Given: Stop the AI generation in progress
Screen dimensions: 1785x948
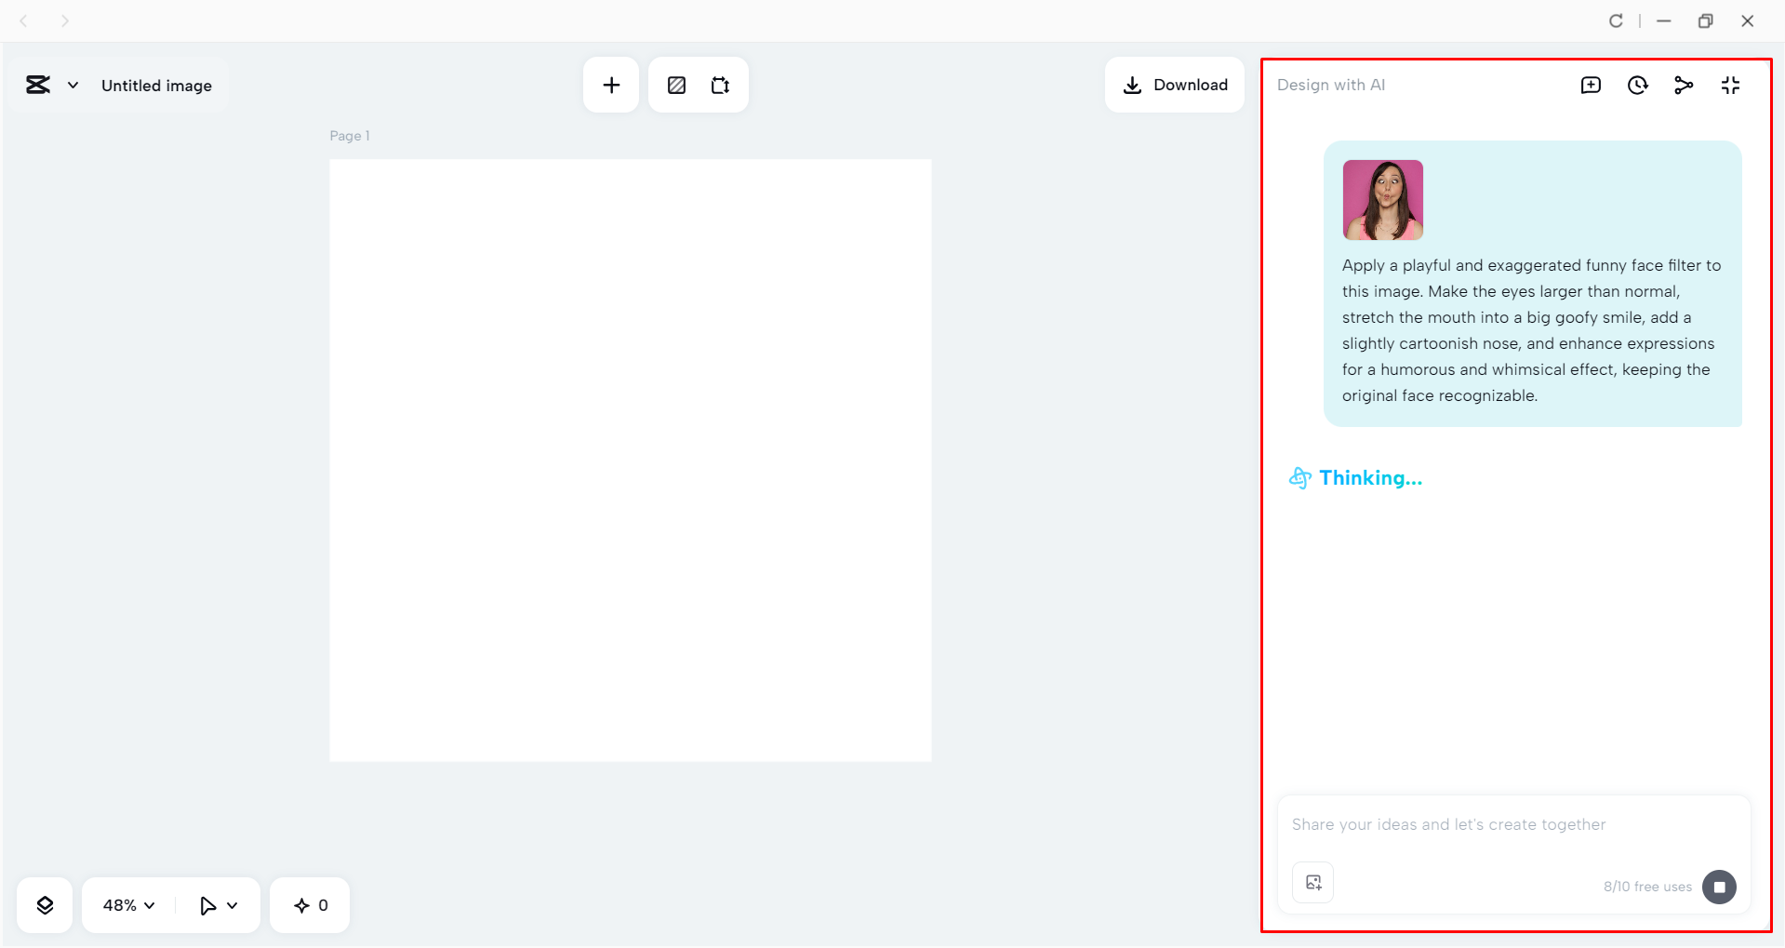Looking at the screenshot, I should [x=1719, y=887].
